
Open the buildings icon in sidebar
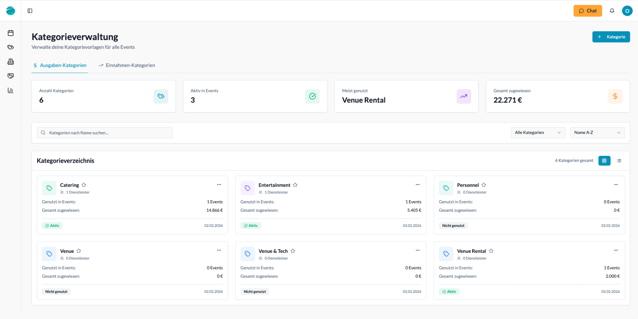tap(11, 62)
